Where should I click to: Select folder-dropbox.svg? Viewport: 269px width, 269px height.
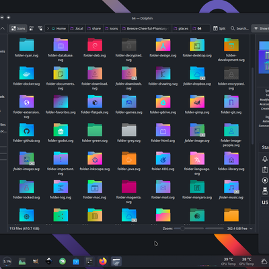197,76
